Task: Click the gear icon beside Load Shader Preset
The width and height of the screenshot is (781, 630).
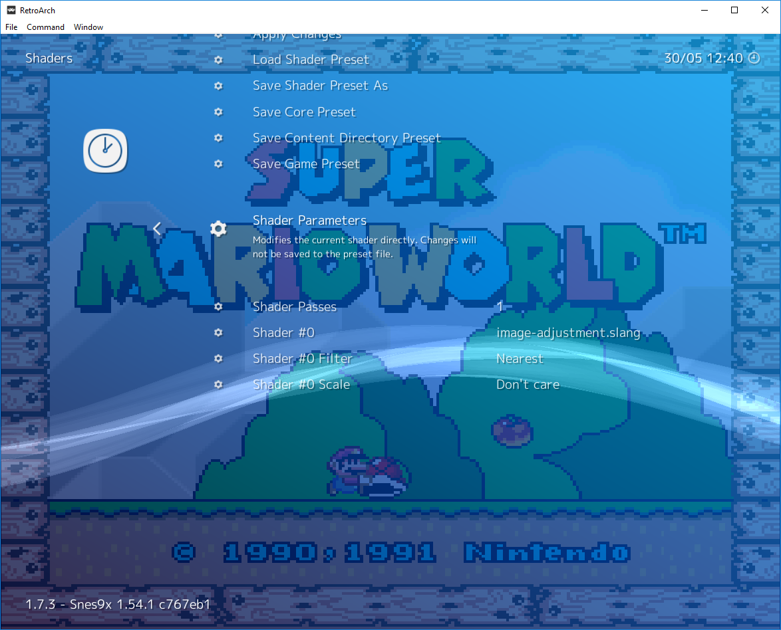Action: pyautogui.click(x=218, y=60)
